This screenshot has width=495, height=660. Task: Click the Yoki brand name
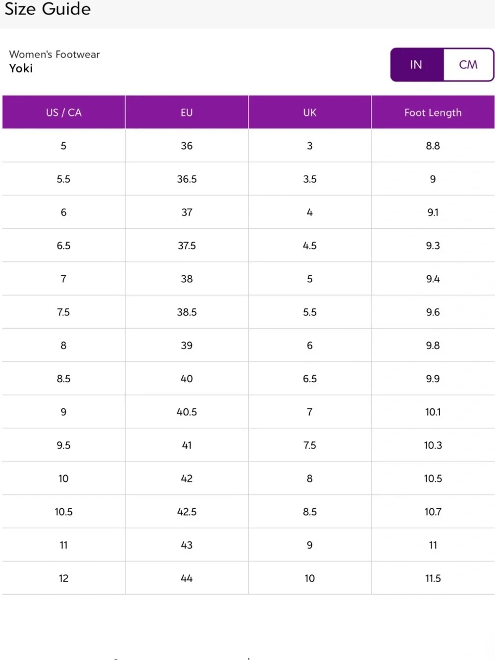click(21, 68)
